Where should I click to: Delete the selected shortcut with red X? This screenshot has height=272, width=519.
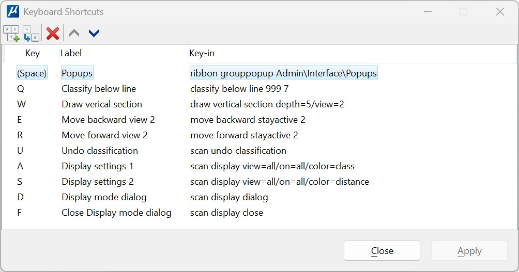53,34
